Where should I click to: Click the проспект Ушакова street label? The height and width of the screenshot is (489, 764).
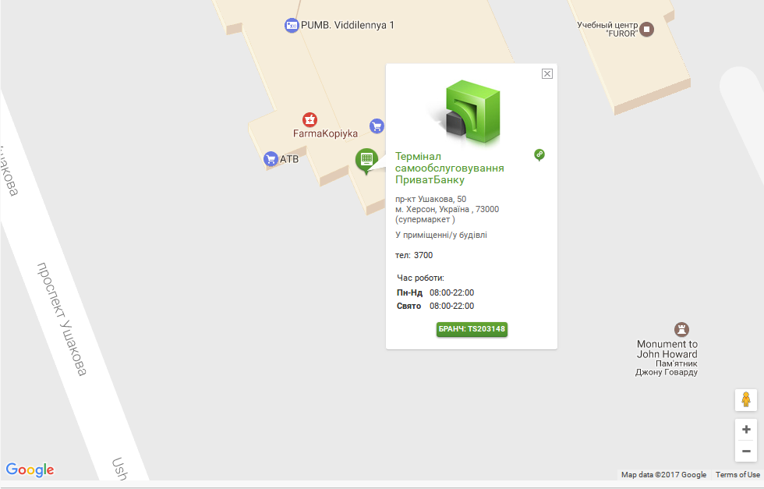point(62,319)
